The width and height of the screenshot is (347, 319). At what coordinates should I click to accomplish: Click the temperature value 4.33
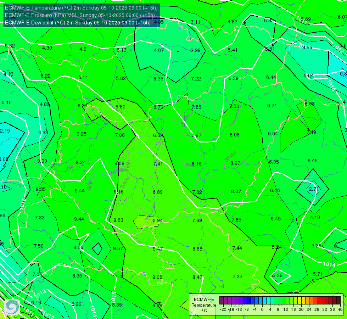pos(43,133)
